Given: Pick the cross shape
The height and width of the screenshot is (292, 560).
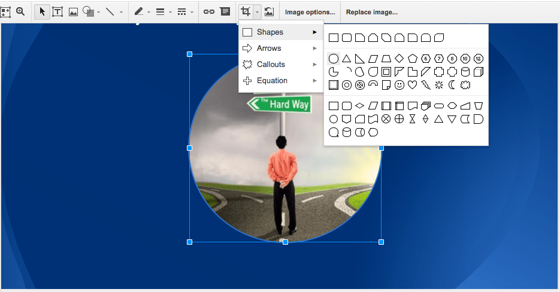Looking at the screenshot, I should [439, 72].
